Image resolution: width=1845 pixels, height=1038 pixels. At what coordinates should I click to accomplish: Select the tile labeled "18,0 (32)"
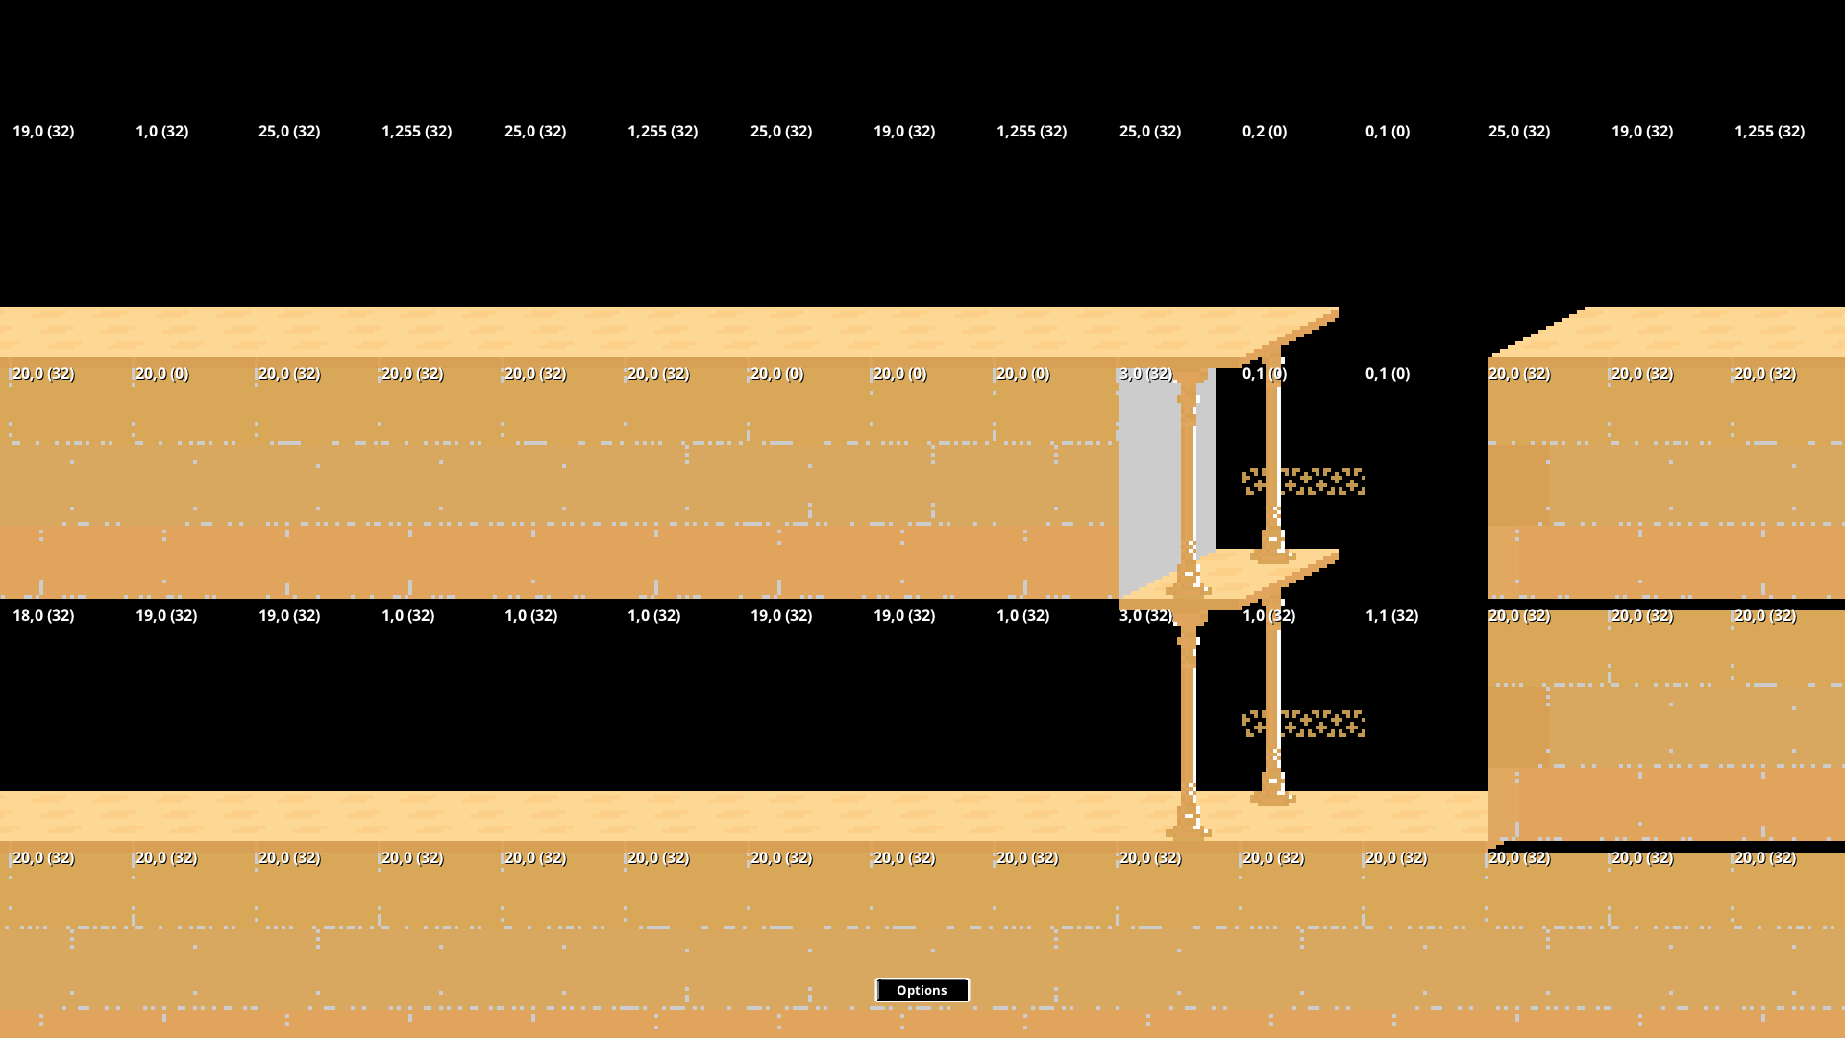(43, 615)
